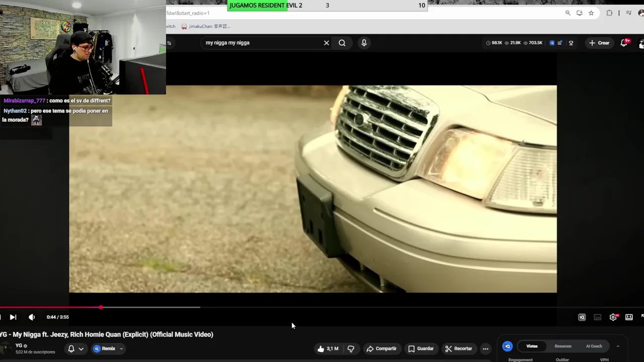Viewport: 644px width, 362px height.
Task: Click the video title text
Action: pos(107,334)
